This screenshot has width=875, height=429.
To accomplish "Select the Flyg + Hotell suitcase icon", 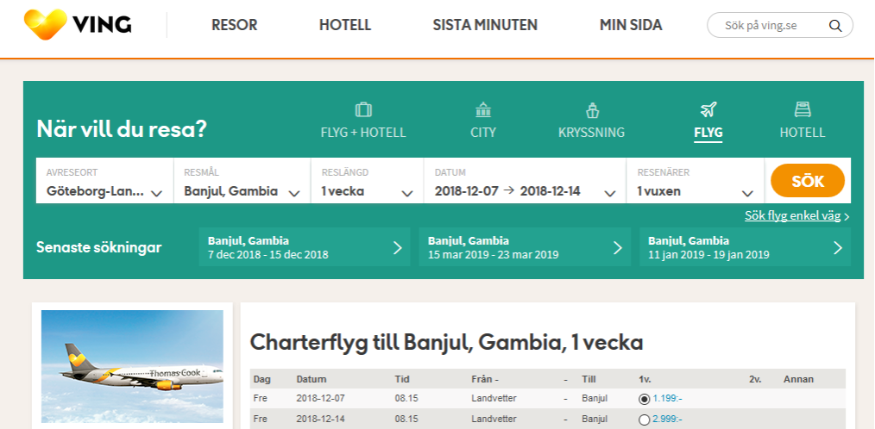I will [363, 109].
